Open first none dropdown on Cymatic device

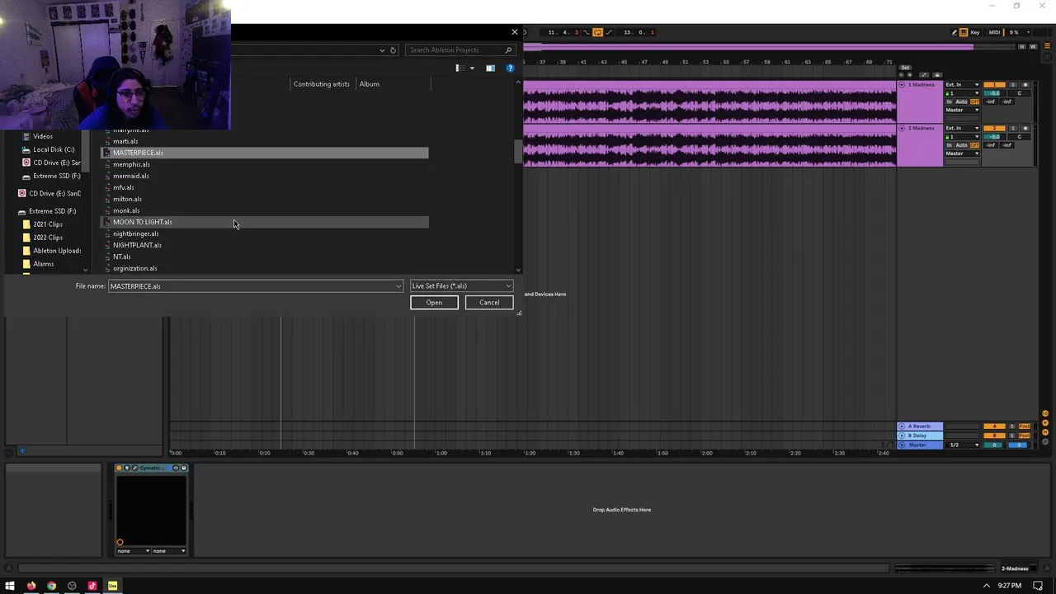pyautogui.click(x=134, y=551)
